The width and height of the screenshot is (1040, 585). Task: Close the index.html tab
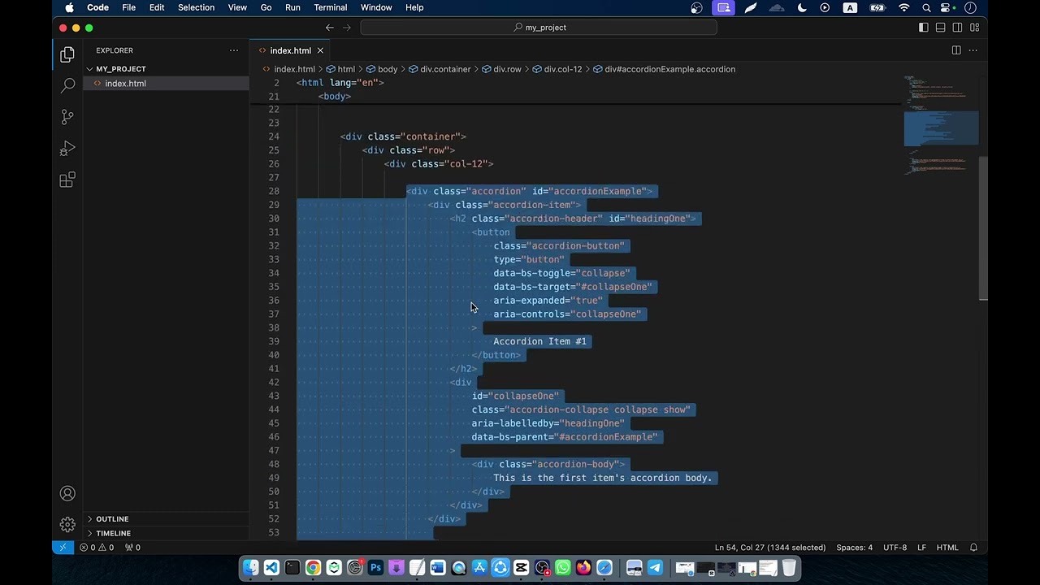click(x=320, y=50)
